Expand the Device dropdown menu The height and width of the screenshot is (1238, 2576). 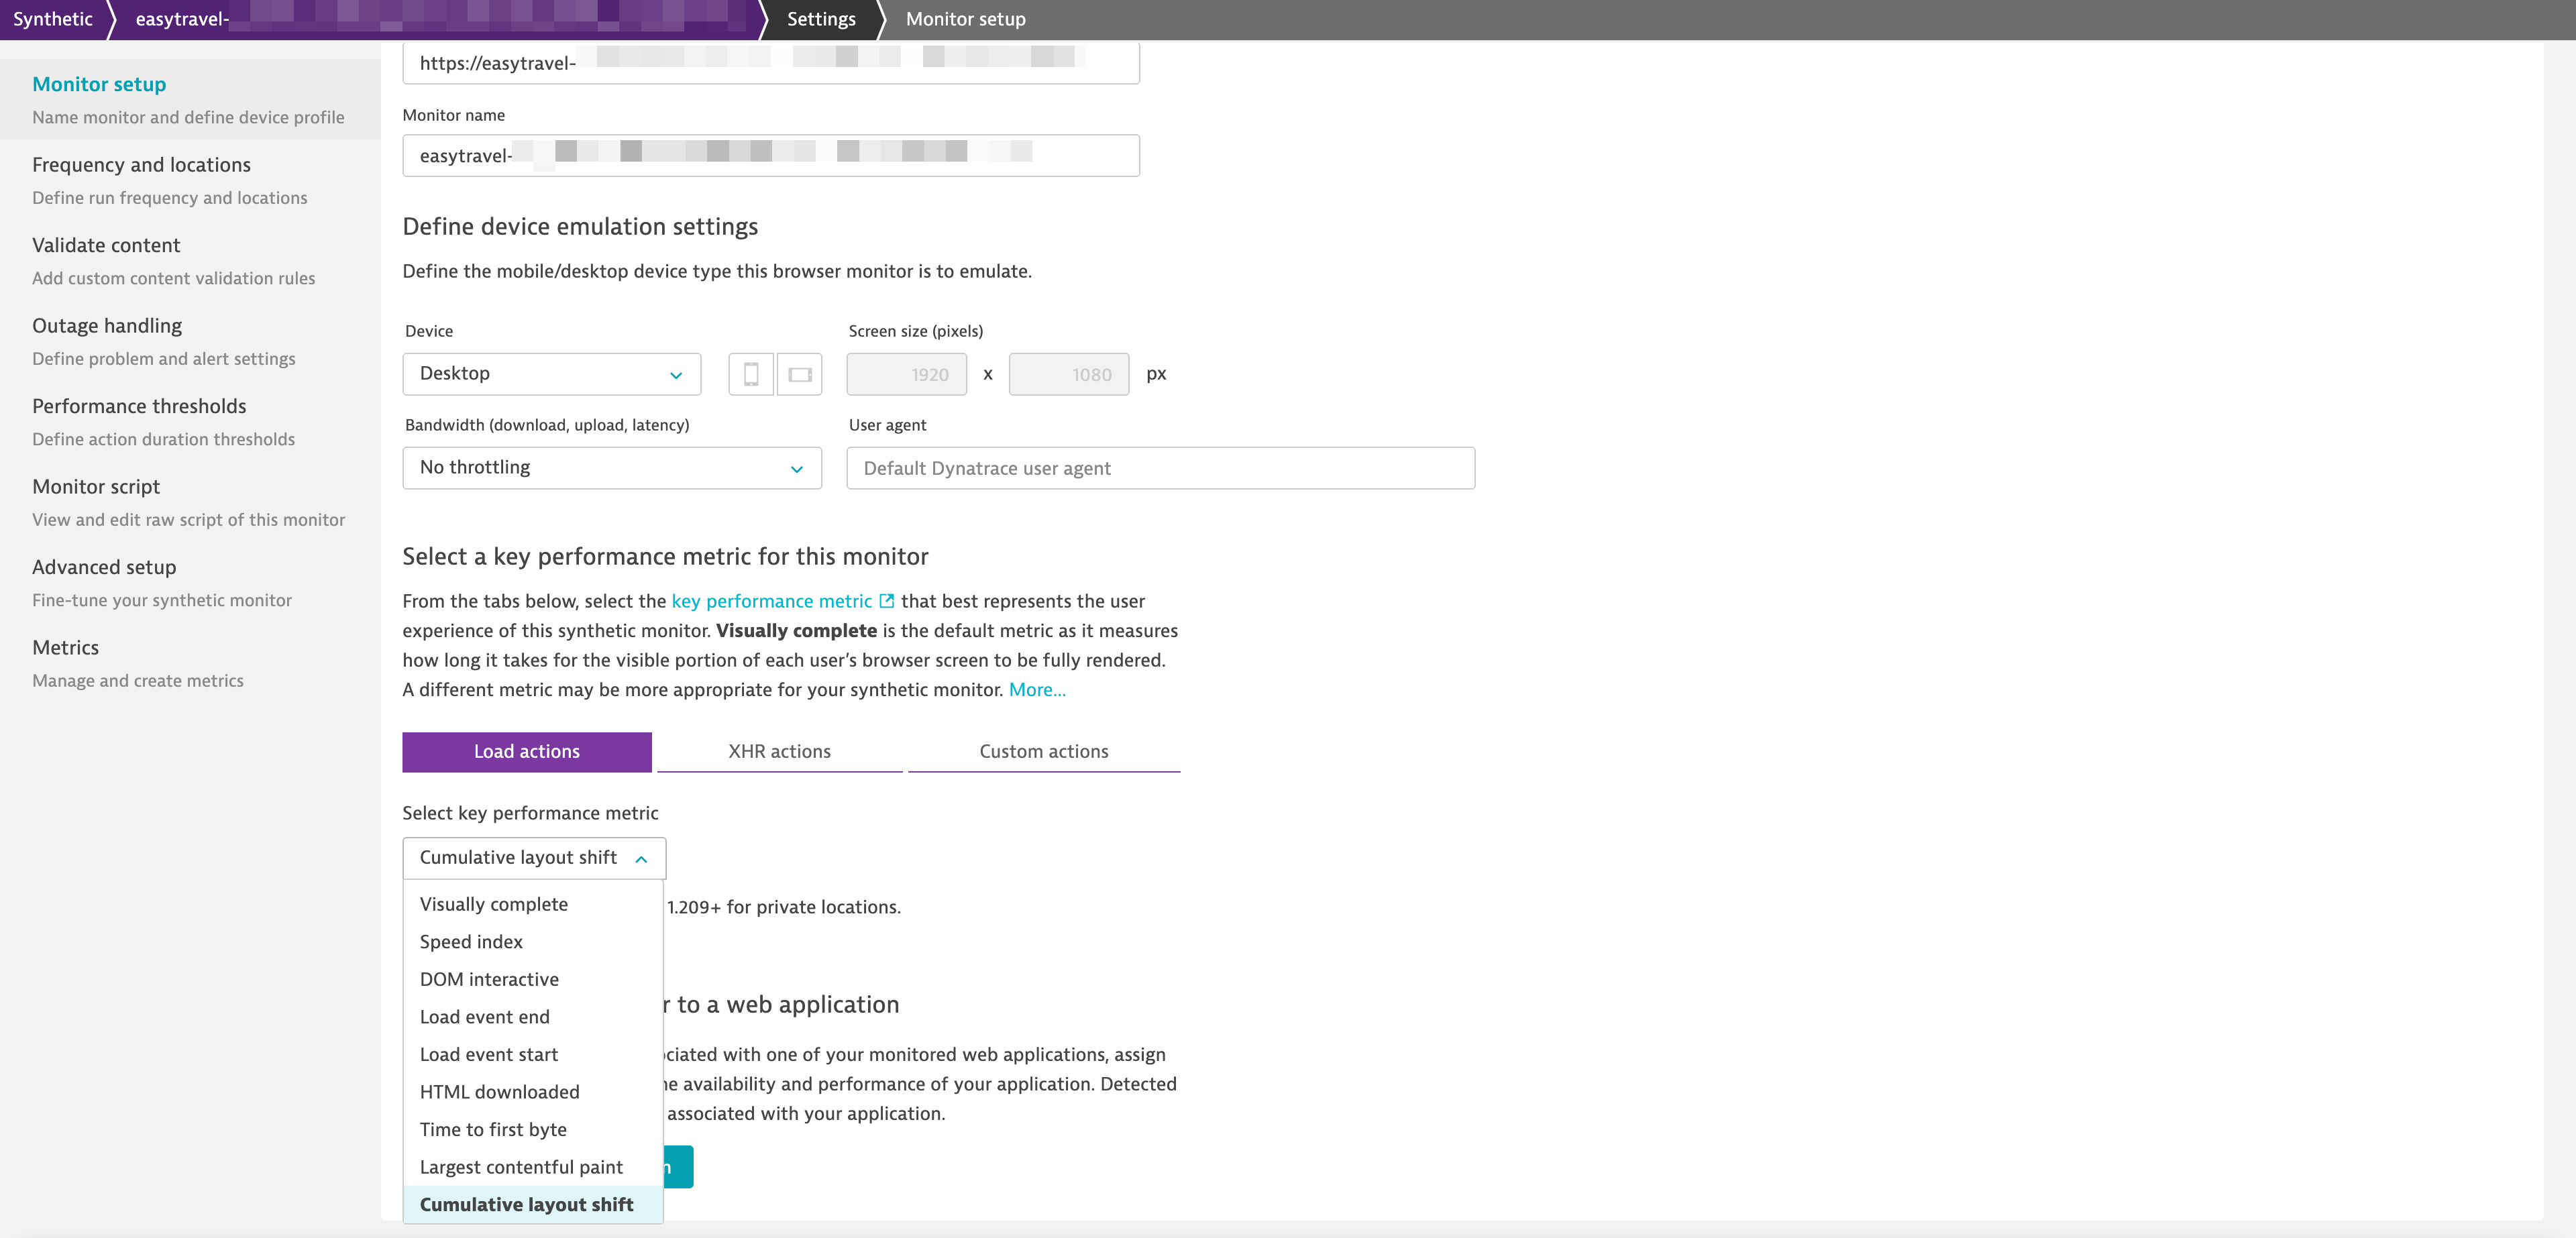[550, 373]
